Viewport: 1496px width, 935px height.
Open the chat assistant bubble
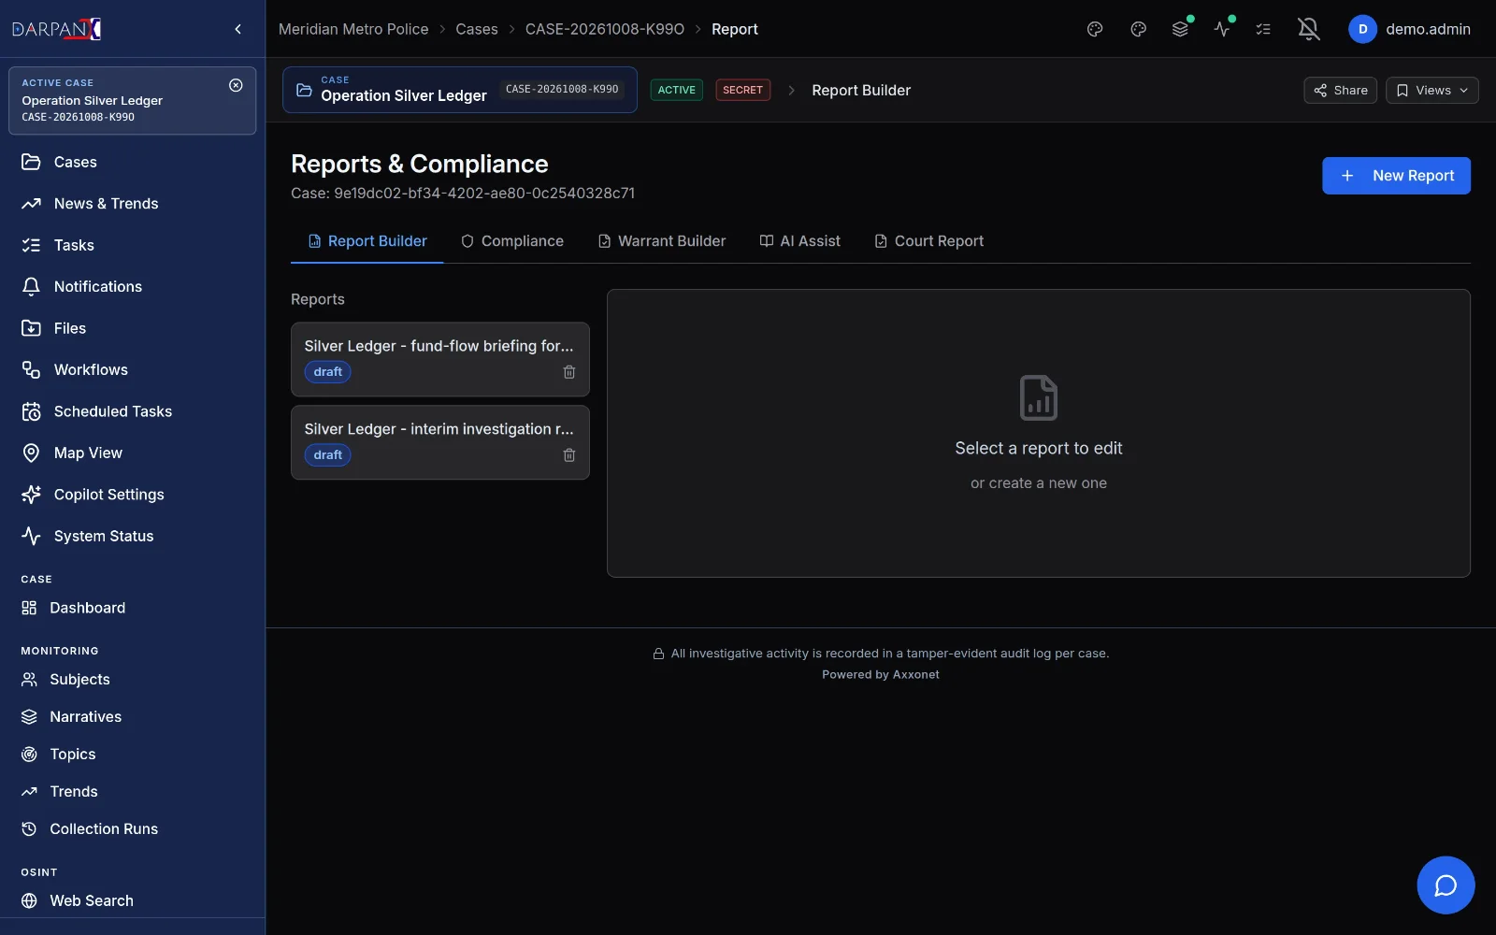(1446, 885)
